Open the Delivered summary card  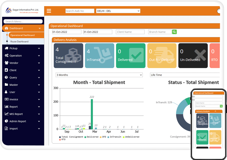coord(131,56)
